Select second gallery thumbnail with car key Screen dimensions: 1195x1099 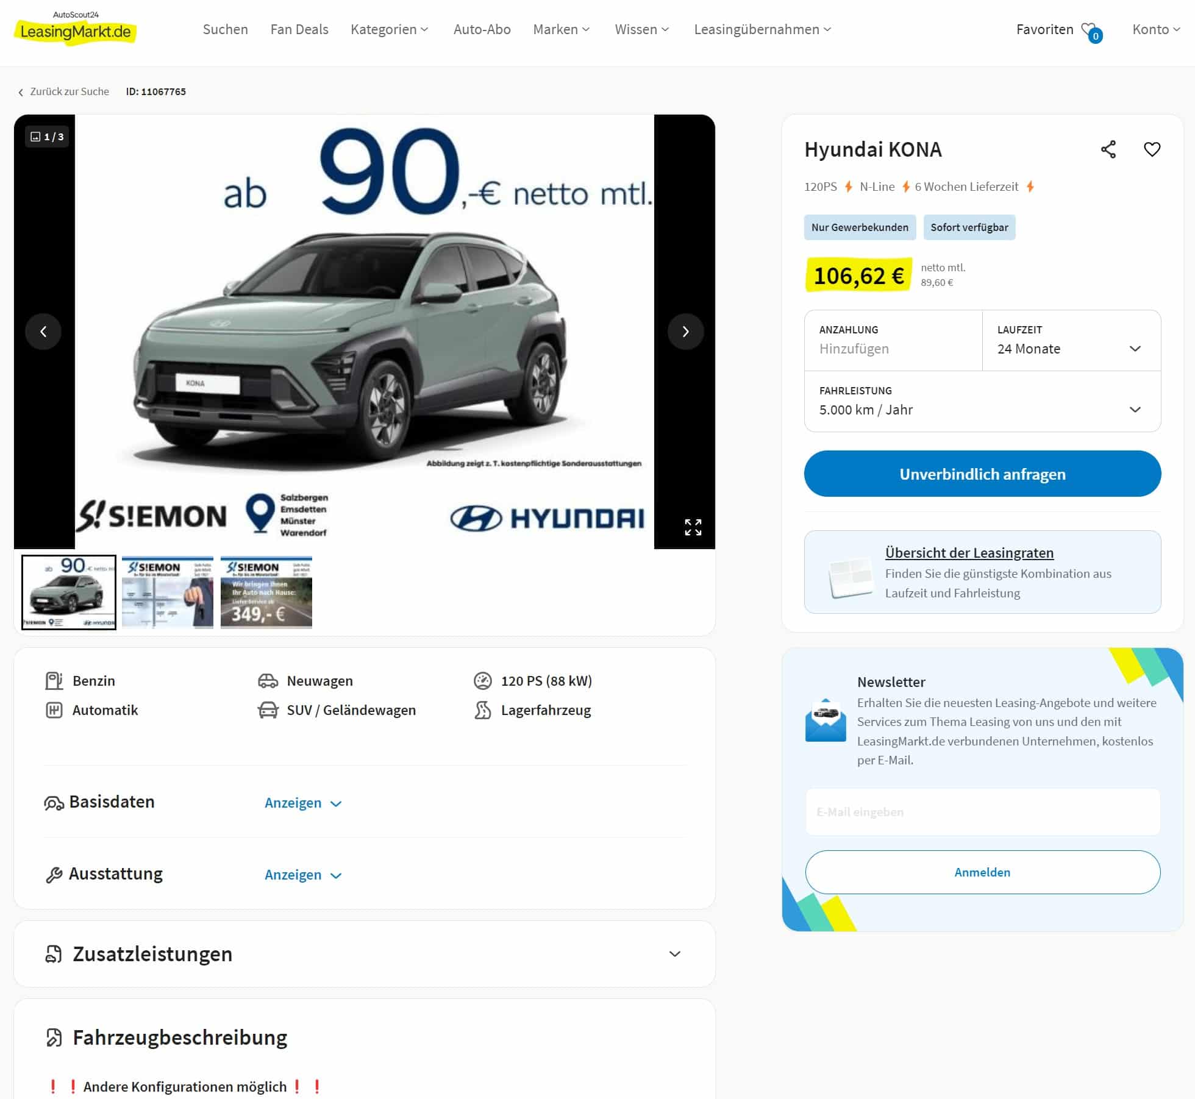(168, 592)
